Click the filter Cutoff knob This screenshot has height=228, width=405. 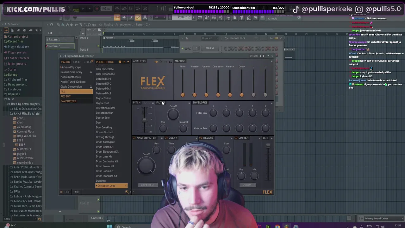[173, 115]
